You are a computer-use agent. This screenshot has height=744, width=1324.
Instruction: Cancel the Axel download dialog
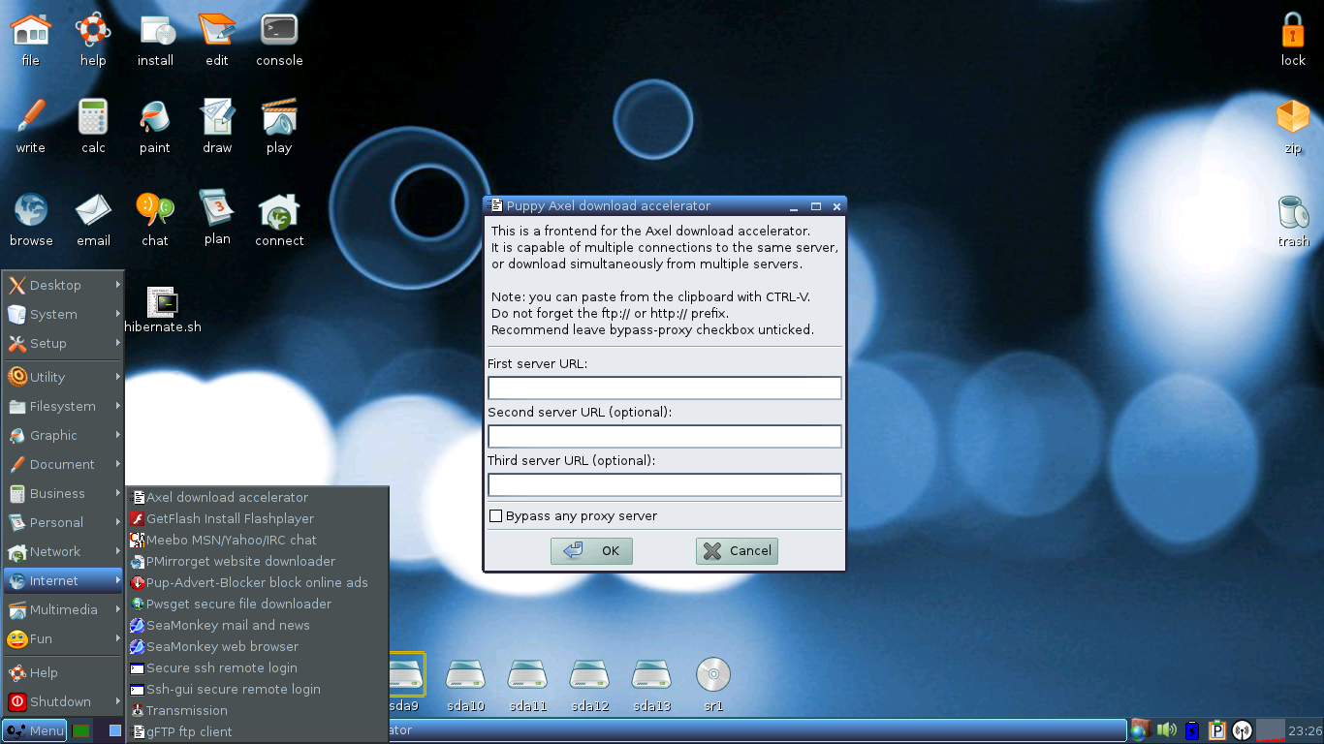737,551
